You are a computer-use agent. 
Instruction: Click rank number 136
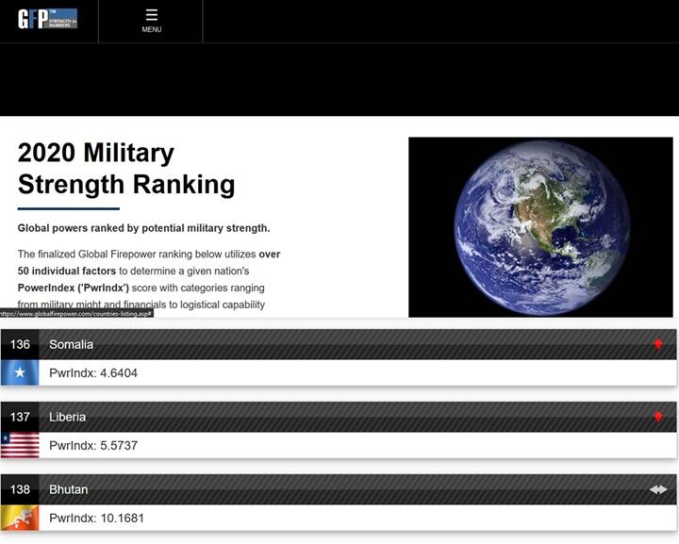(x=20, y=344)
